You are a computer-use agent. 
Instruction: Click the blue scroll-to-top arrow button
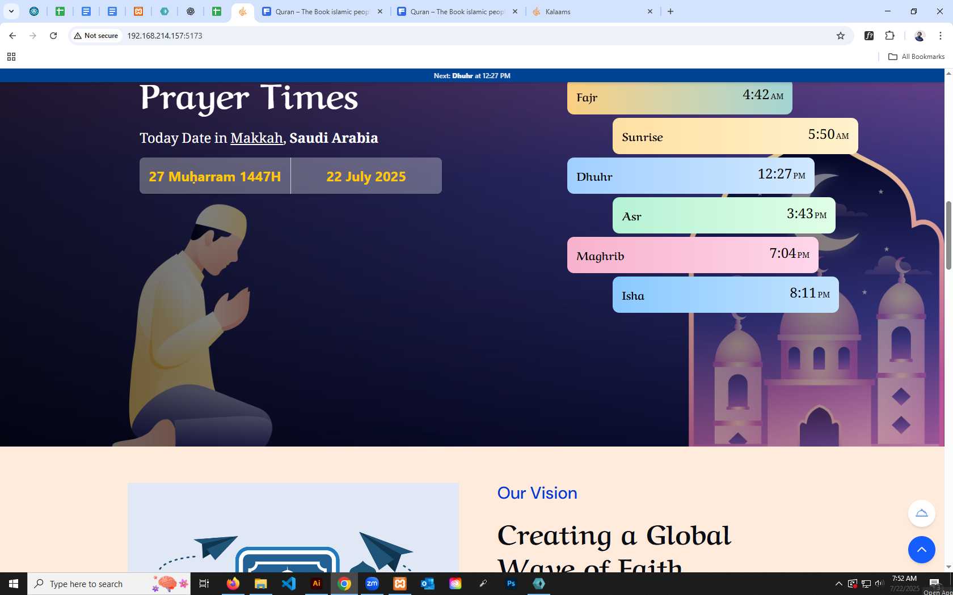pos(922,550)
